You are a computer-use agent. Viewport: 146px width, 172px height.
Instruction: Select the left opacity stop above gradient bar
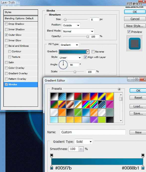tap(52, 156)
